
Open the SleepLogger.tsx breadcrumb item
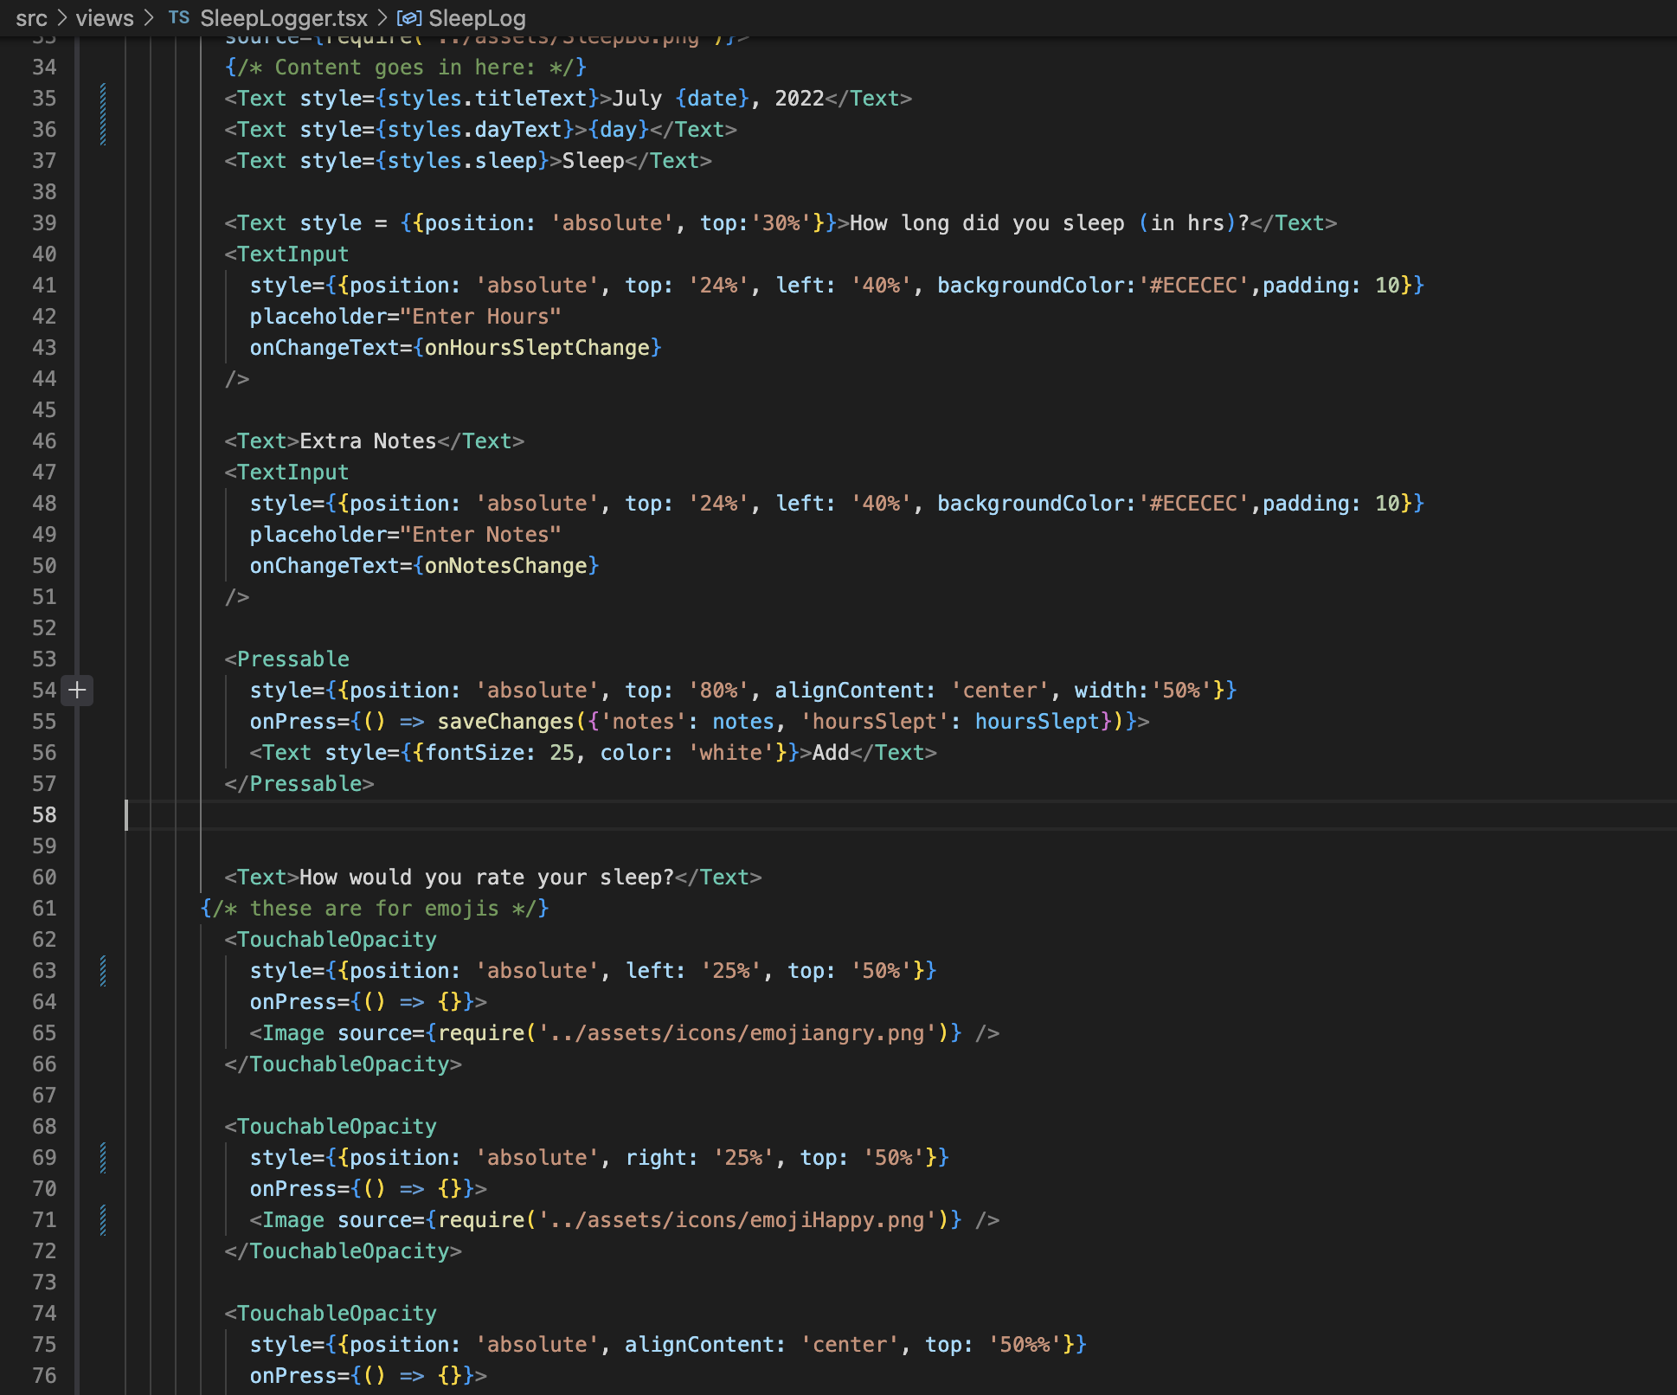(x=283, y=18)
